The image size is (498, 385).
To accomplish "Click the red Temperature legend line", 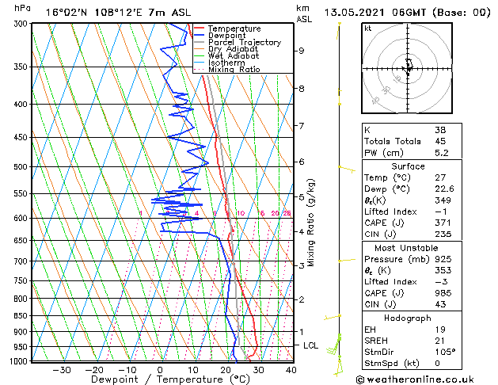I will click(199, 29).
